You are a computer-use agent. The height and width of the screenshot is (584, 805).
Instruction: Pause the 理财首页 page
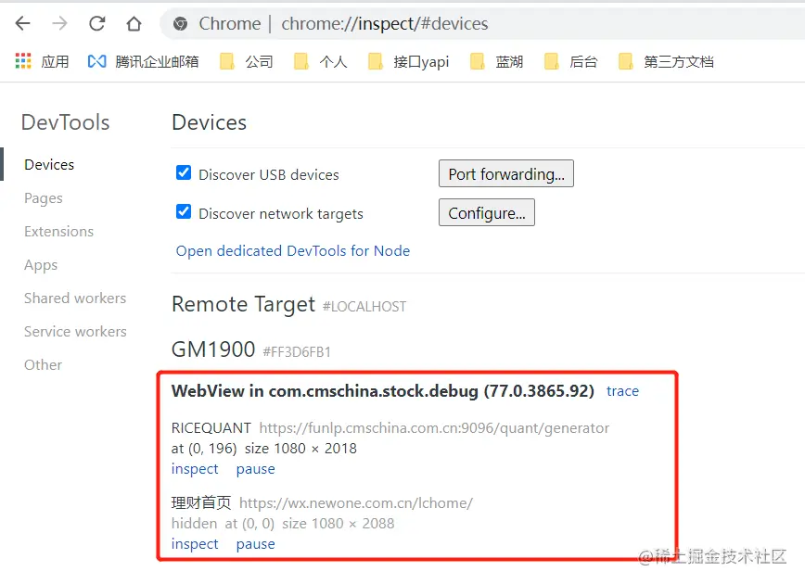pyautogui.click(x=255, y=544)
